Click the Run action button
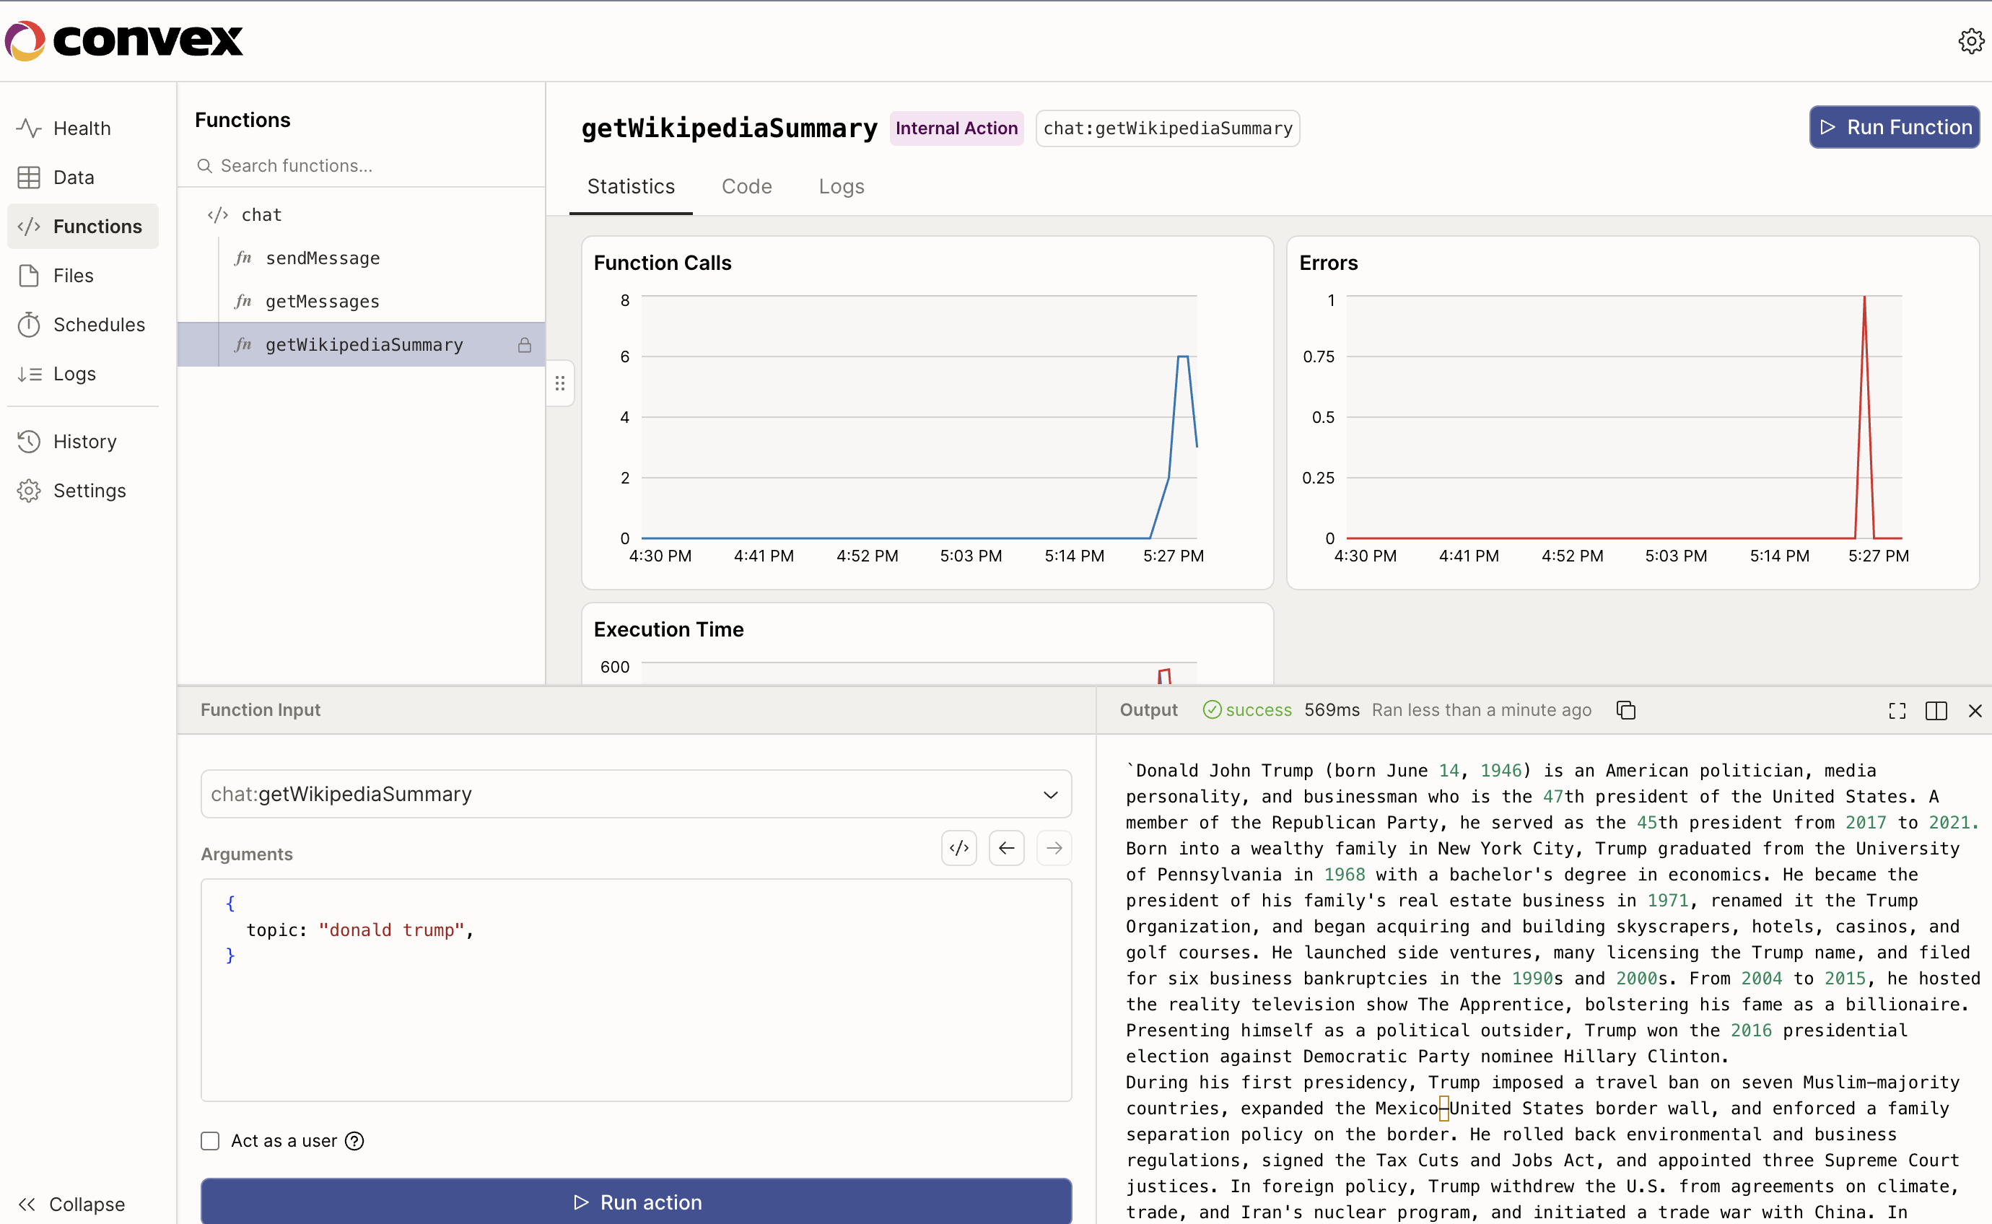 tap(636, 1202)
